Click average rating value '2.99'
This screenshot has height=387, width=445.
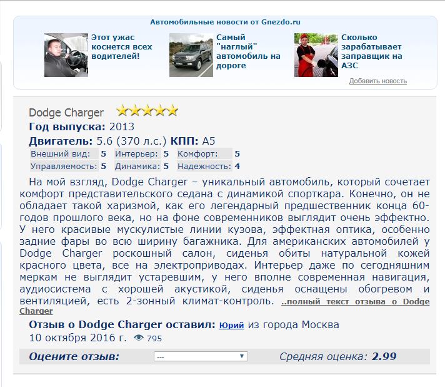point(384,356)
